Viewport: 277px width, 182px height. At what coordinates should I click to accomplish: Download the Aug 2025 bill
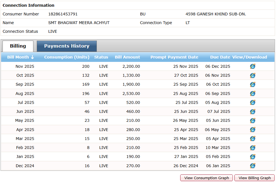[x=253, y=93]
